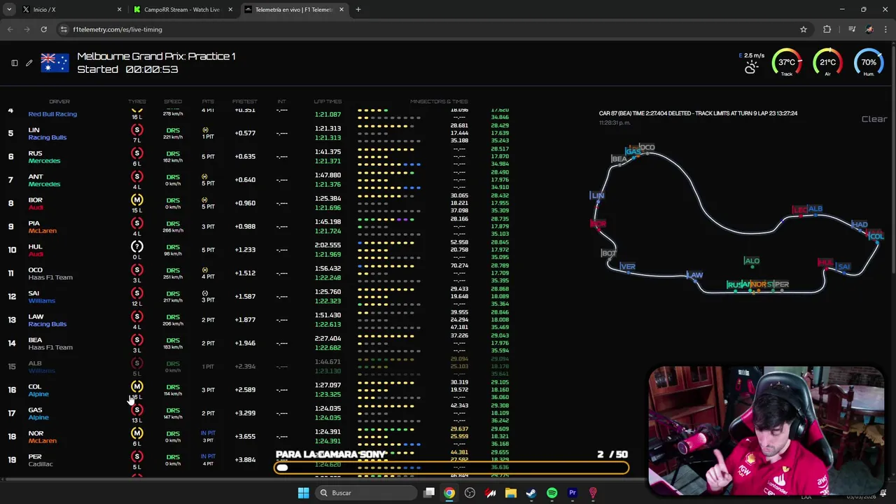Open Chrome from the taskbar

click(x=449, y=493)
